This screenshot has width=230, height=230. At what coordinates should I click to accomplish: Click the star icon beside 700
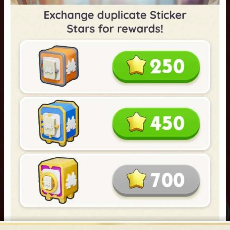point(136,179)
